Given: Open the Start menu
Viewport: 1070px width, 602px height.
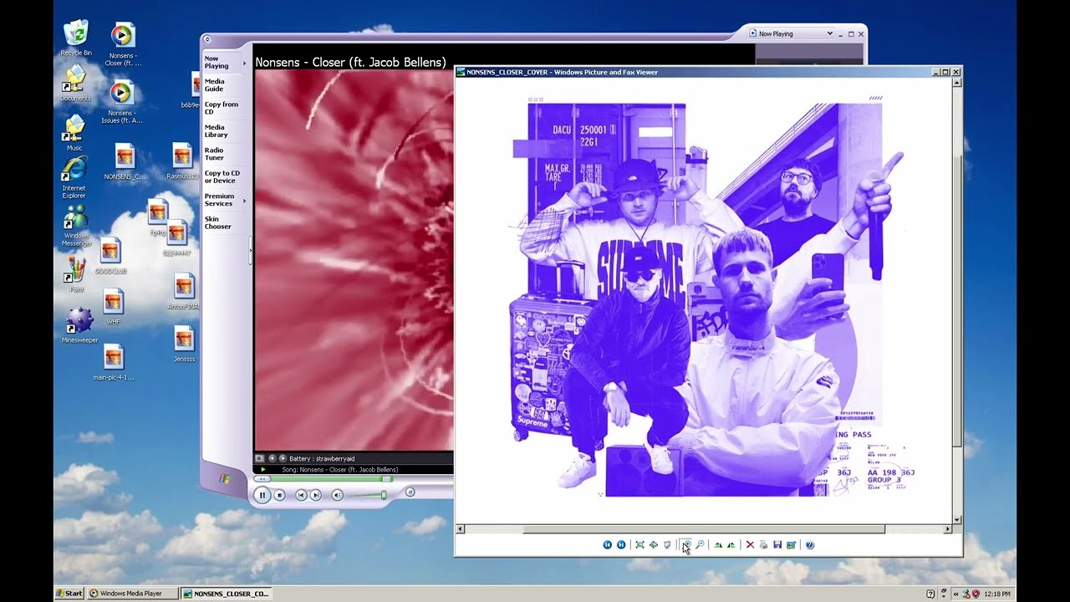Looking at the screenshot, I should coord(69,594).
